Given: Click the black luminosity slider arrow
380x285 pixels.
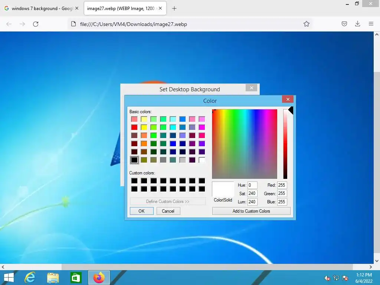Looking at the screenshot, I should click(291, 111).
